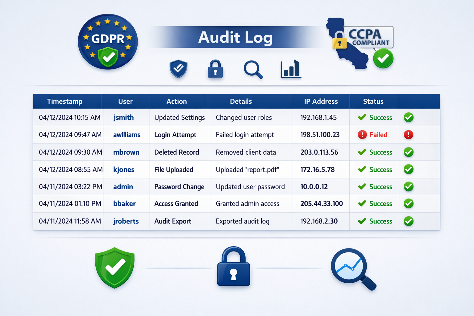This screenshot has height=316, width=474.
Task: Toggle the green check on jroberts Audit Export row
Action: (x=408, y=221)
